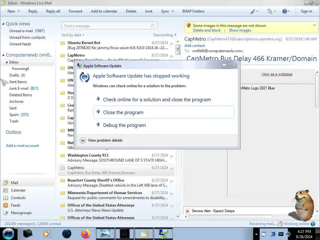The width and height of the screenshot is (320, 240).
Task: Open IMAP Folders
Action: pos(193,11)
